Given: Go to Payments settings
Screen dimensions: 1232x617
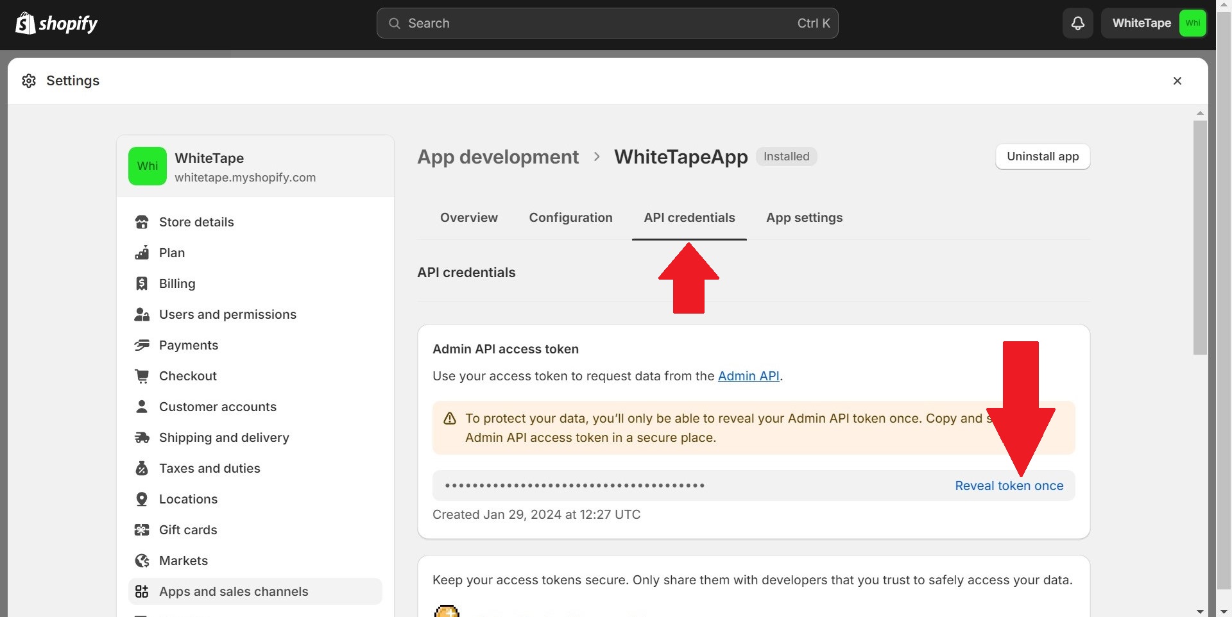Looking at the screenshot, I should (255, 345).
